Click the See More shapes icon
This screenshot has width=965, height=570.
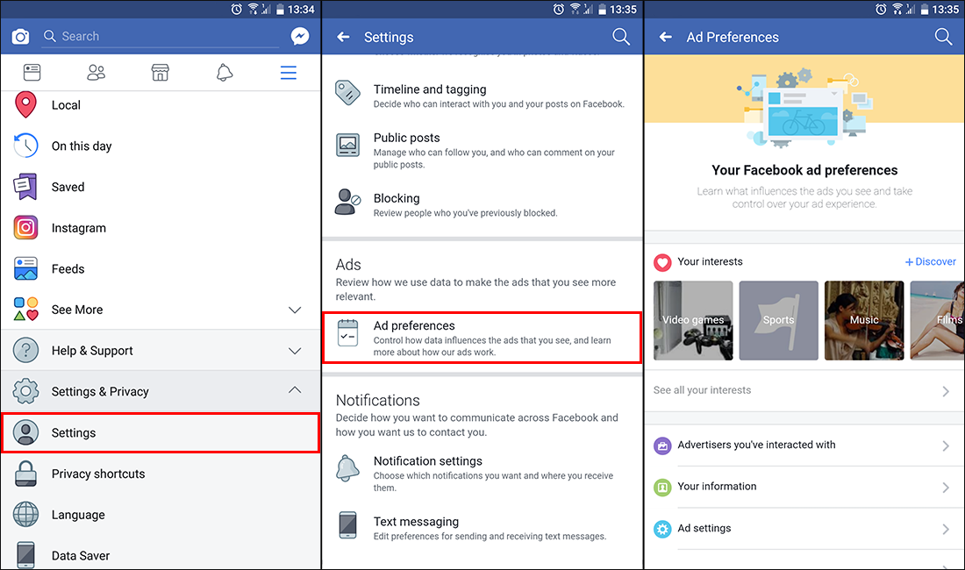click(25, 310)
